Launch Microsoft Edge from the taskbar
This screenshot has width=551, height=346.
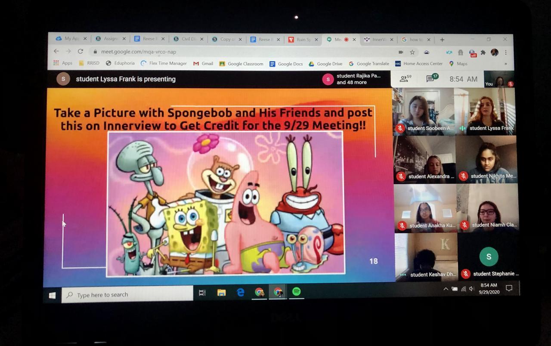(x=240, y=292)
